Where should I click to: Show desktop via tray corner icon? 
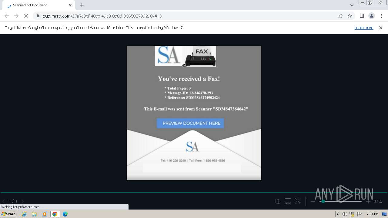(384, 214)
